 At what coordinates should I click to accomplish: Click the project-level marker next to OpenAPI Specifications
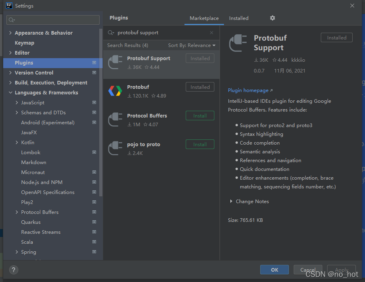94,192
